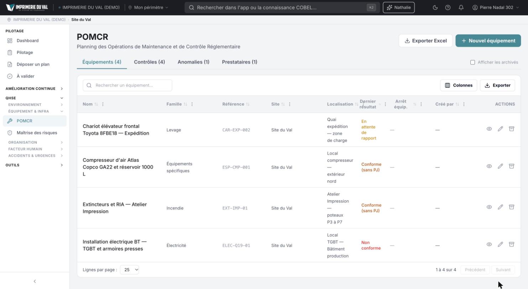Switch to Contrôles (4) tab
This screenshot has width=528, height=289.
pos(149,62)
